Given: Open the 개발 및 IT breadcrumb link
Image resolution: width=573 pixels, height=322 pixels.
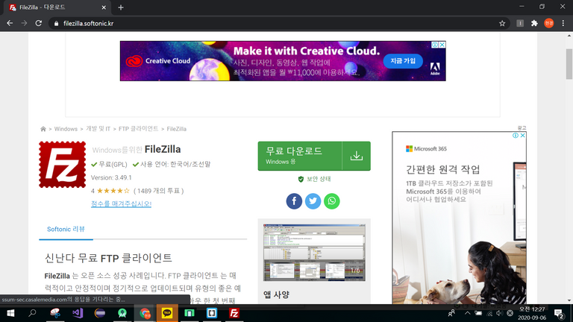Looking at the screenshot, I should (x=98, y=129).
